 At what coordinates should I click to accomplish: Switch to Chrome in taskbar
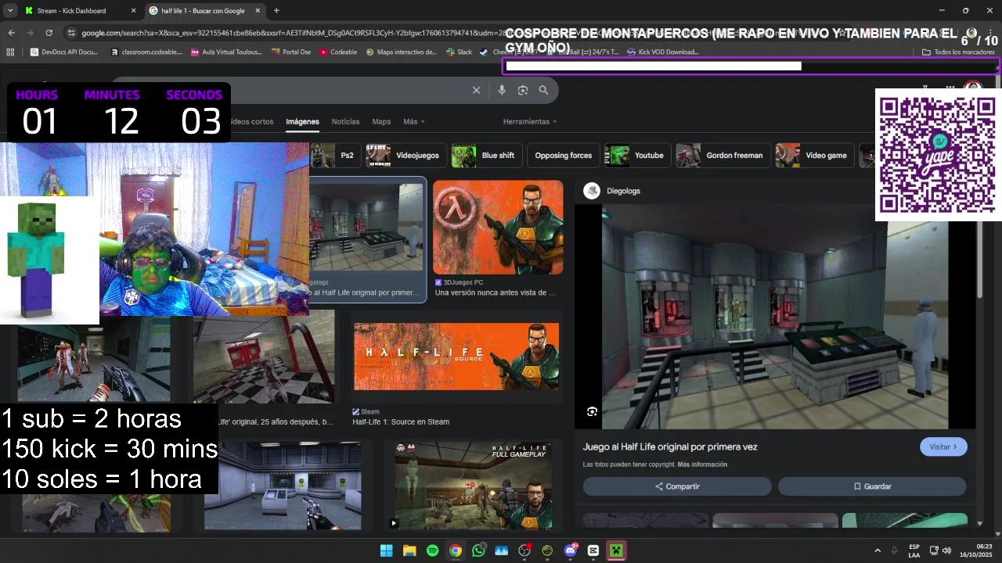coord(456,550)
